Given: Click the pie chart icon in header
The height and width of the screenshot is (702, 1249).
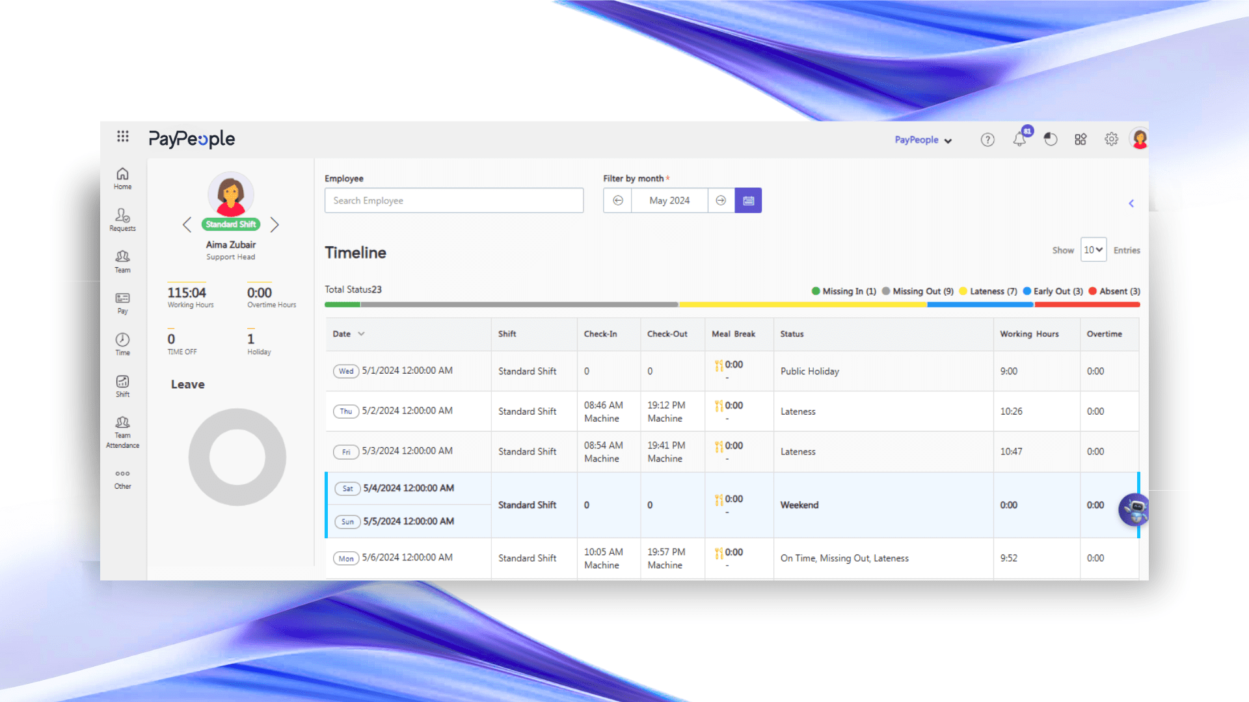Looking at the screenshot, I should 1050,139.
